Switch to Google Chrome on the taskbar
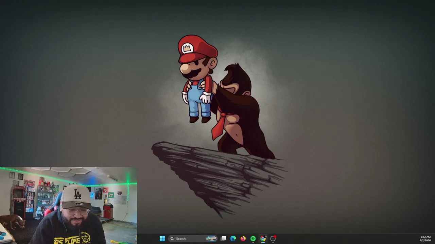Screen dimensions: 435x244 click(x=263, y=239)
